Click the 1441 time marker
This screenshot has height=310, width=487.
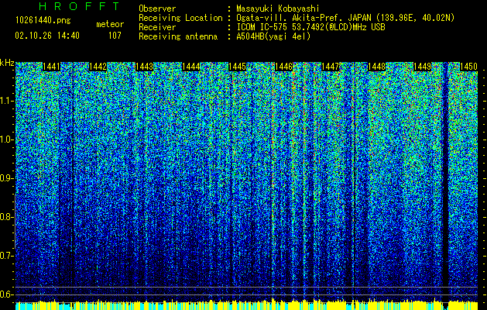pos(51,67)
